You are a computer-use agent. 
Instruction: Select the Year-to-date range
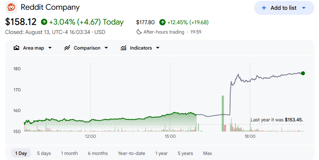[132, 153]
